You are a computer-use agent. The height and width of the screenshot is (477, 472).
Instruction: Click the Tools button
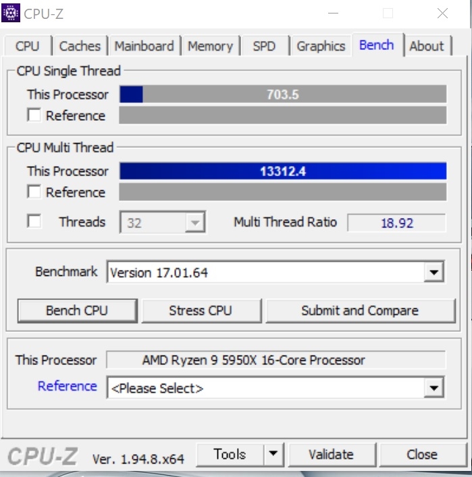(x=230, y=454)
